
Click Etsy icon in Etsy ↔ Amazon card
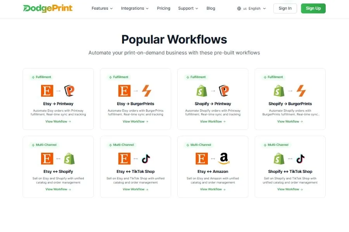tap(202, 159)
